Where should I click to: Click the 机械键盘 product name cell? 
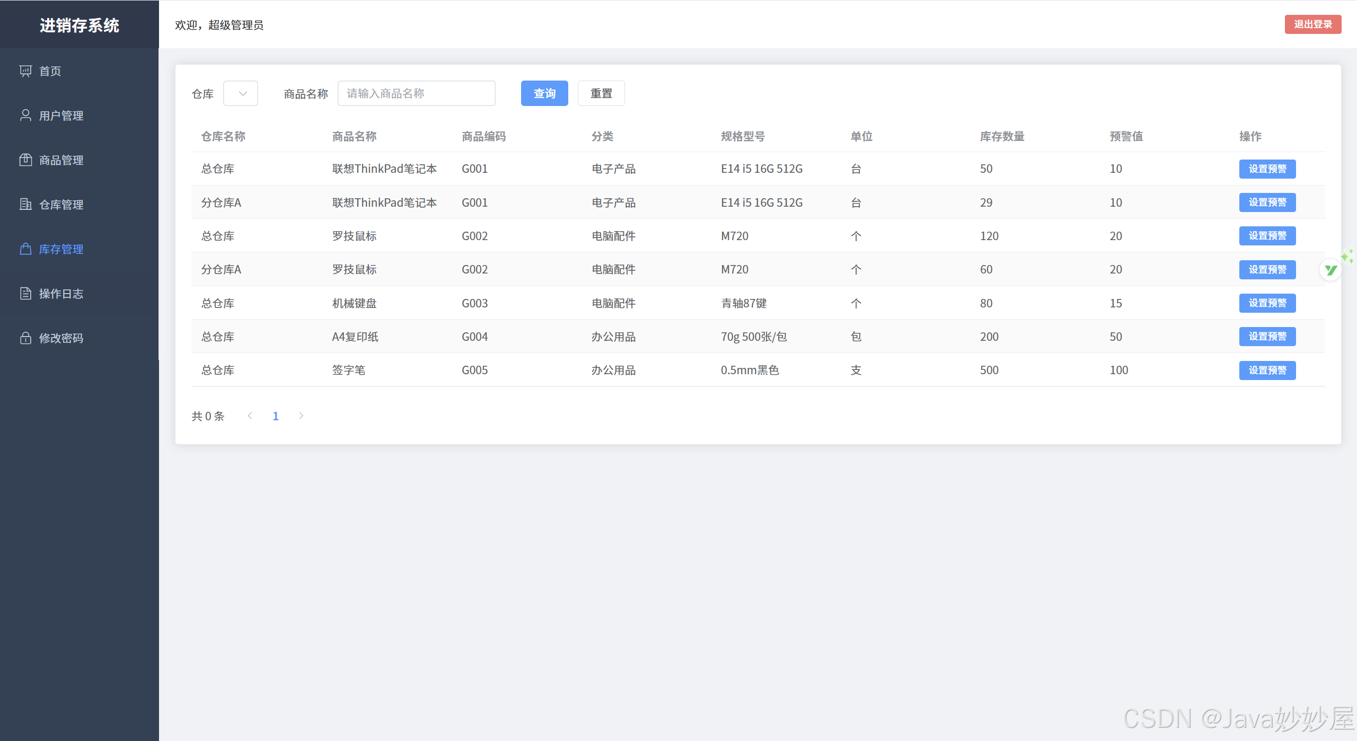[x=355, y=303]
